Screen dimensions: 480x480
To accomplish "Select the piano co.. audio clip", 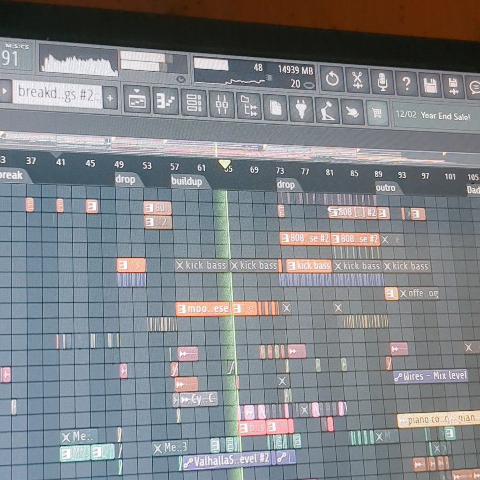I will click(x=424, y=420).
